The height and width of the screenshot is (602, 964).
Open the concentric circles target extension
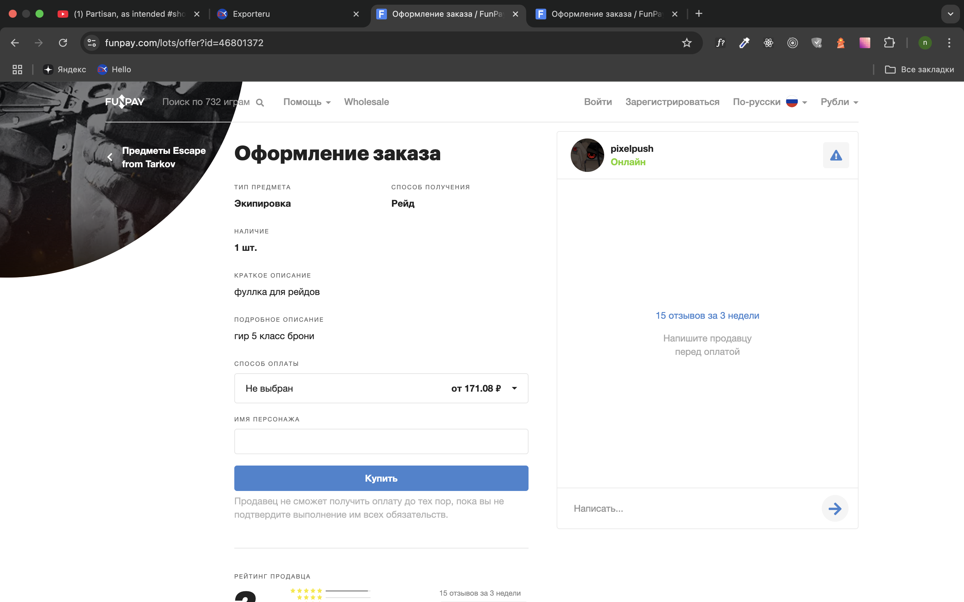pyautogui.click(x=792, y=43)
